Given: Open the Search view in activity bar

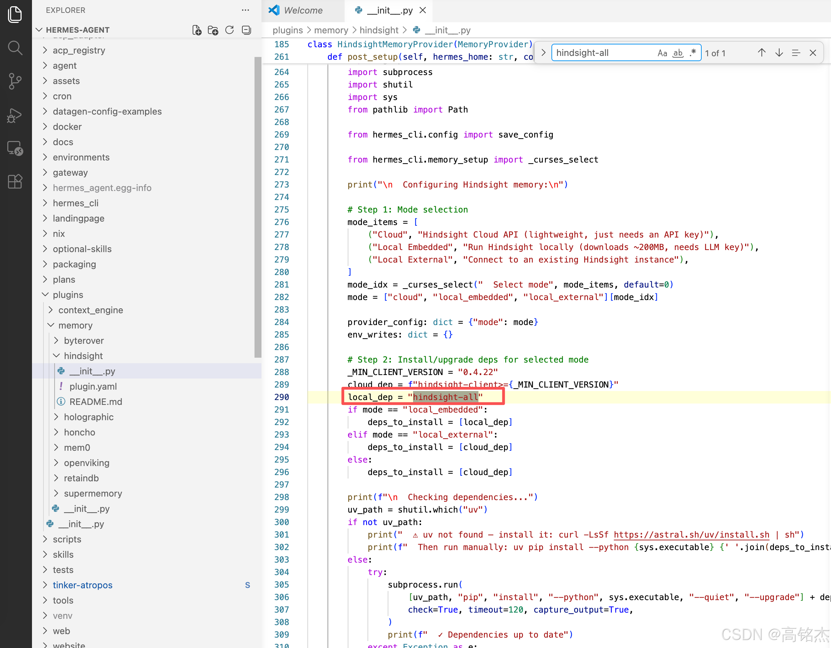Looking at the screenshot, I should pyautogui.click(x=15, y=48).
